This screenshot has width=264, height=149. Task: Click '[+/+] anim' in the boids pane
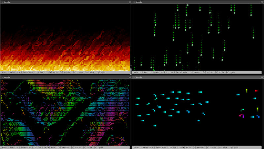[185, 148]
